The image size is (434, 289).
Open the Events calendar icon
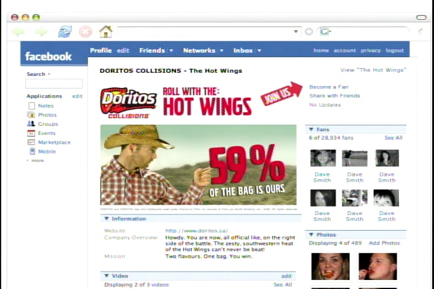tap(31, 133)
